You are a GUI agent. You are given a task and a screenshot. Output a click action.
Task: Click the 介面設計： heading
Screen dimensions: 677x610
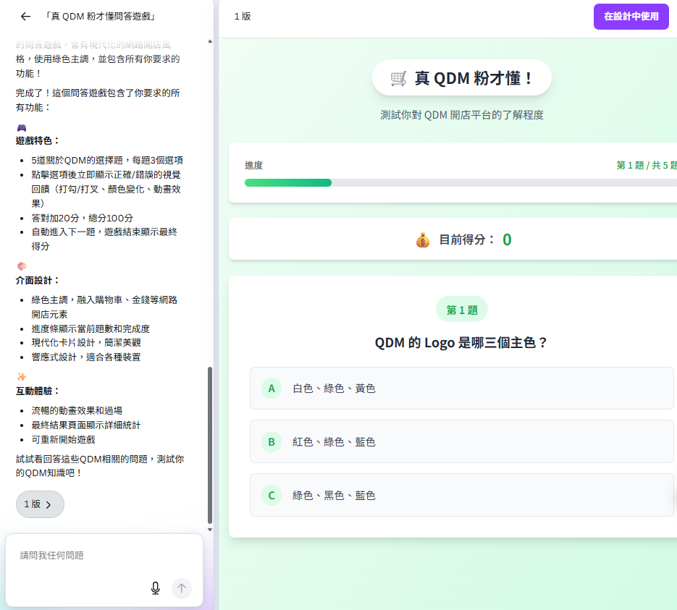coord(38,281)
